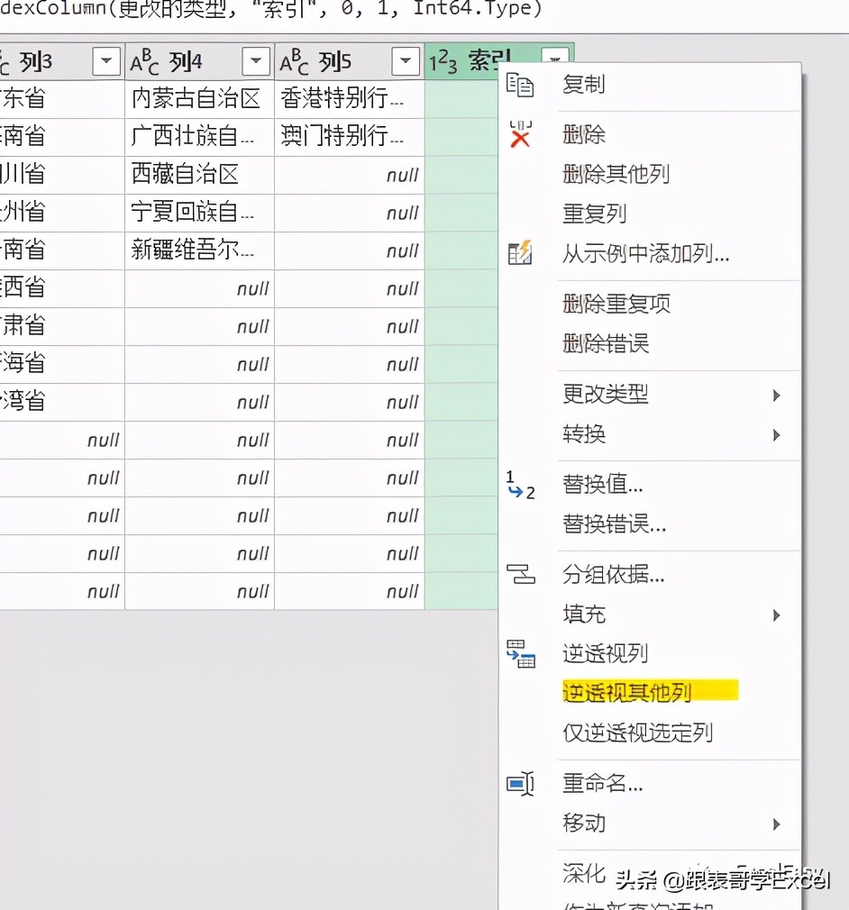
Task: Click the copy icon beside 复制
Action: [520, 86]
